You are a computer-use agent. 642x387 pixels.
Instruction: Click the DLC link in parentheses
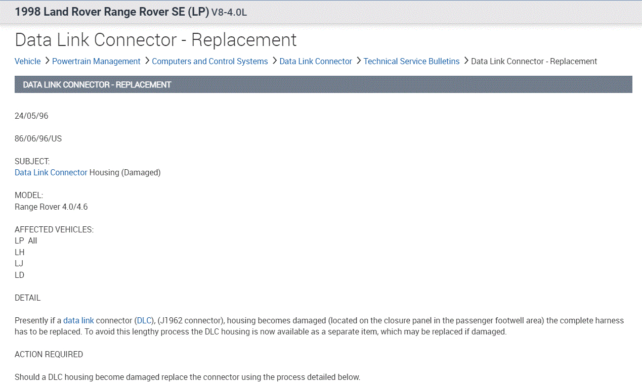144,320
